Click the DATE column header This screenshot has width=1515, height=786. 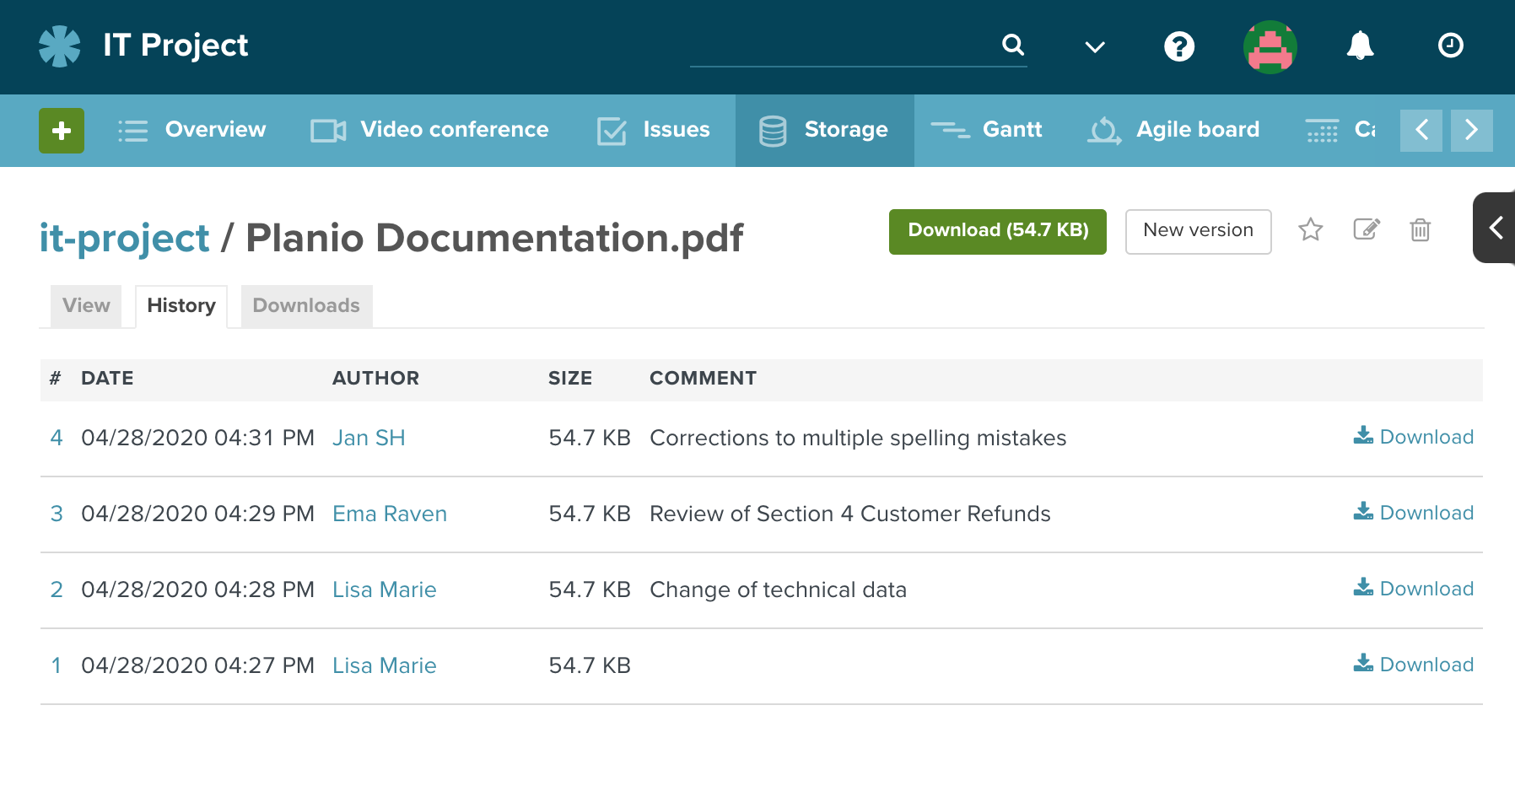(107, 379)
